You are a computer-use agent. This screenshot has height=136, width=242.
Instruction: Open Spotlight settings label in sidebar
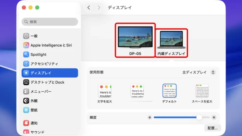[x=39, y=54]
